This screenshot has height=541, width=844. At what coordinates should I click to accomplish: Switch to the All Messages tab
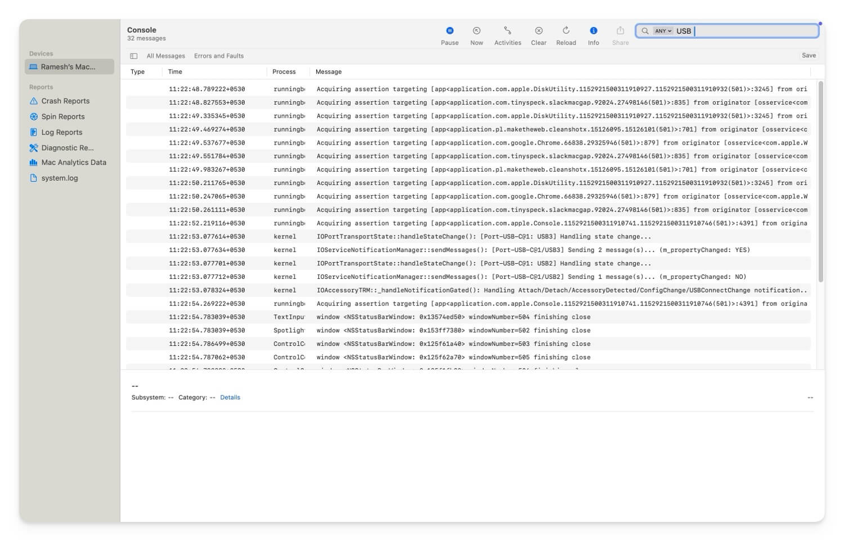point(165,56)
